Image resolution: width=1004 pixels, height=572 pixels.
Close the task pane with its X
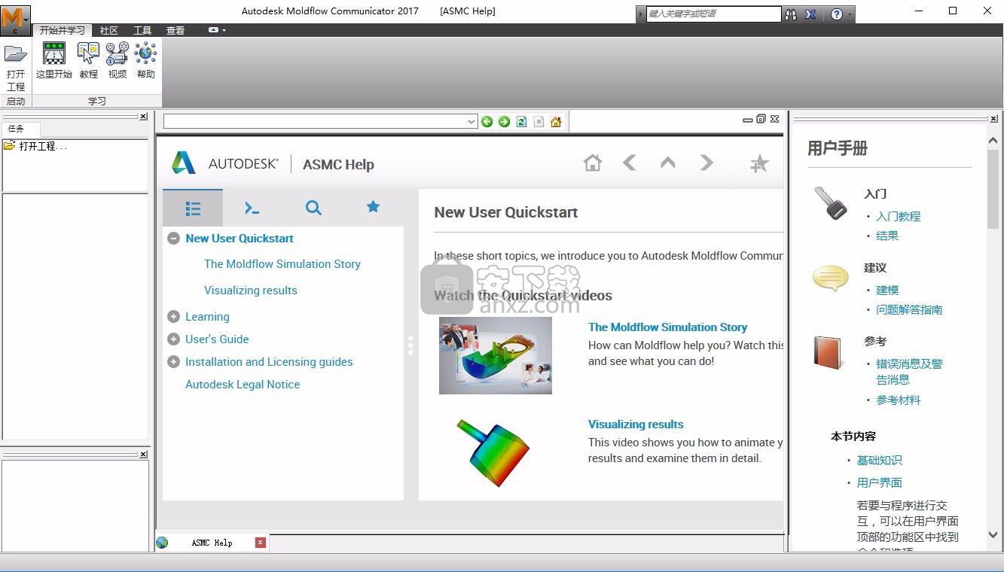pyautogui.click(x=143, y=117)
